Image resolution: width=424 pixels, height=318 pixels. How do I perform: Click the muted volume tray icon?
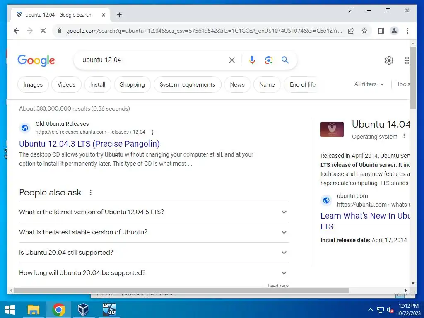click(390, 310)
